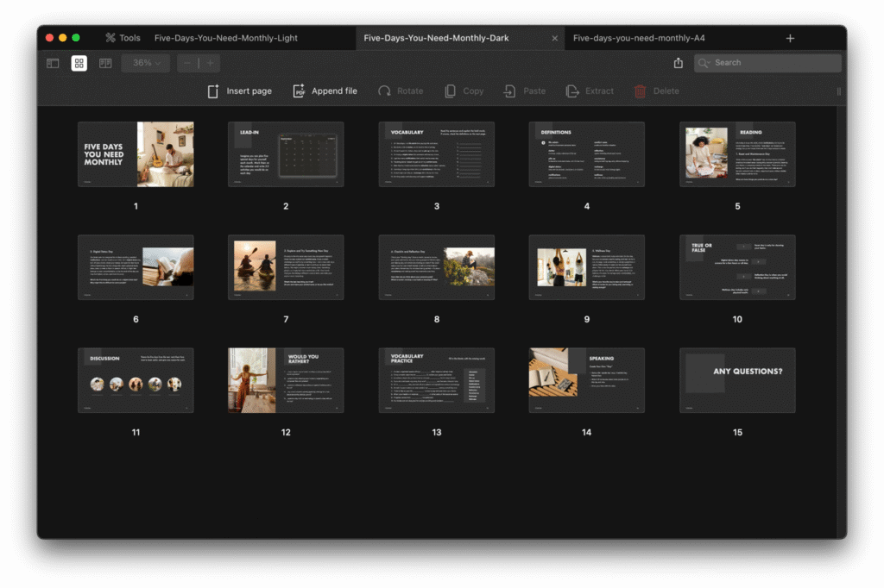Viewport: 884px width, 588px height.
Task: Switch to Five-days-you-need-monthly-A4 tab
Action: pyautogui.click(x=639, y=38)
